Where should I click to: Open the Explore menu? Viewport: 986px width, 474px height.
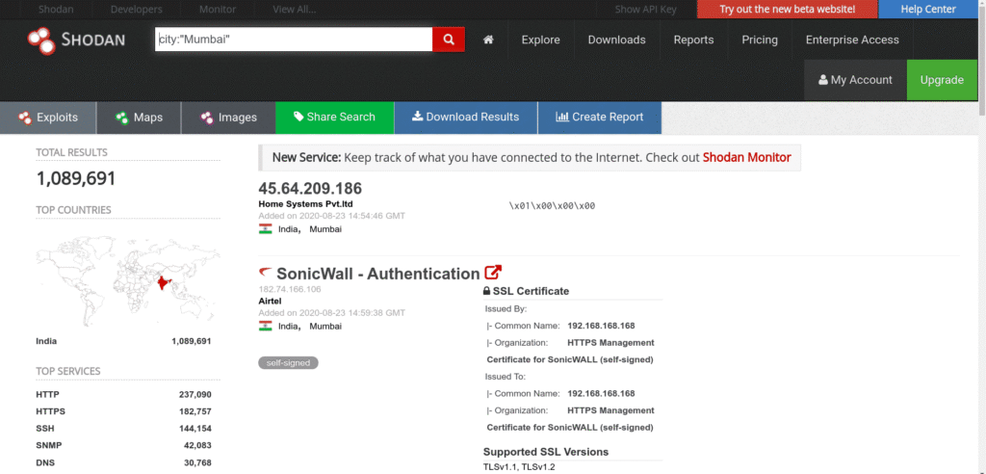tap(541, 39)
